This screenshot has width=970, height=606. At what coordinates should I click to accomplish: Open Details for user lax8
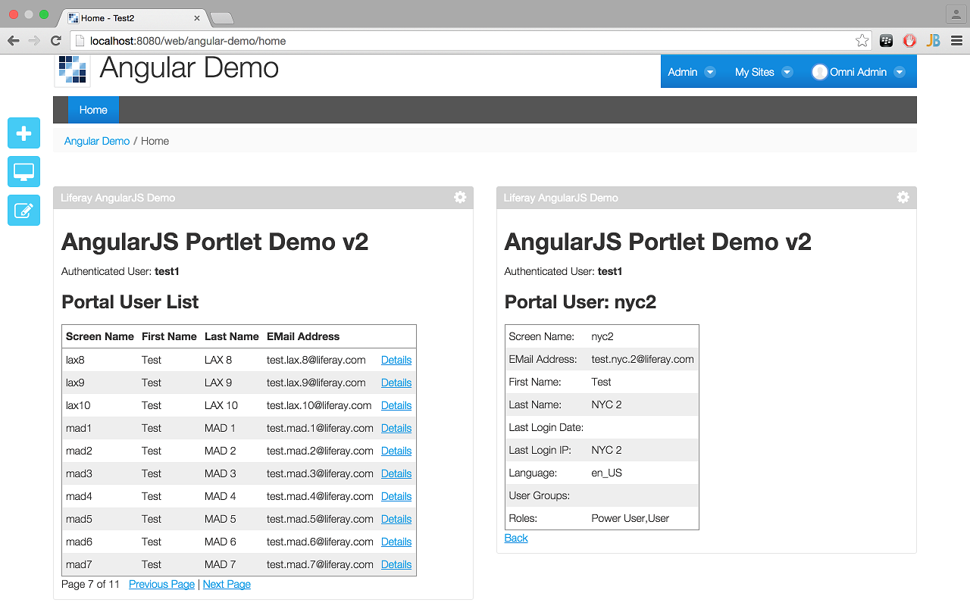[x=396, y=360]
